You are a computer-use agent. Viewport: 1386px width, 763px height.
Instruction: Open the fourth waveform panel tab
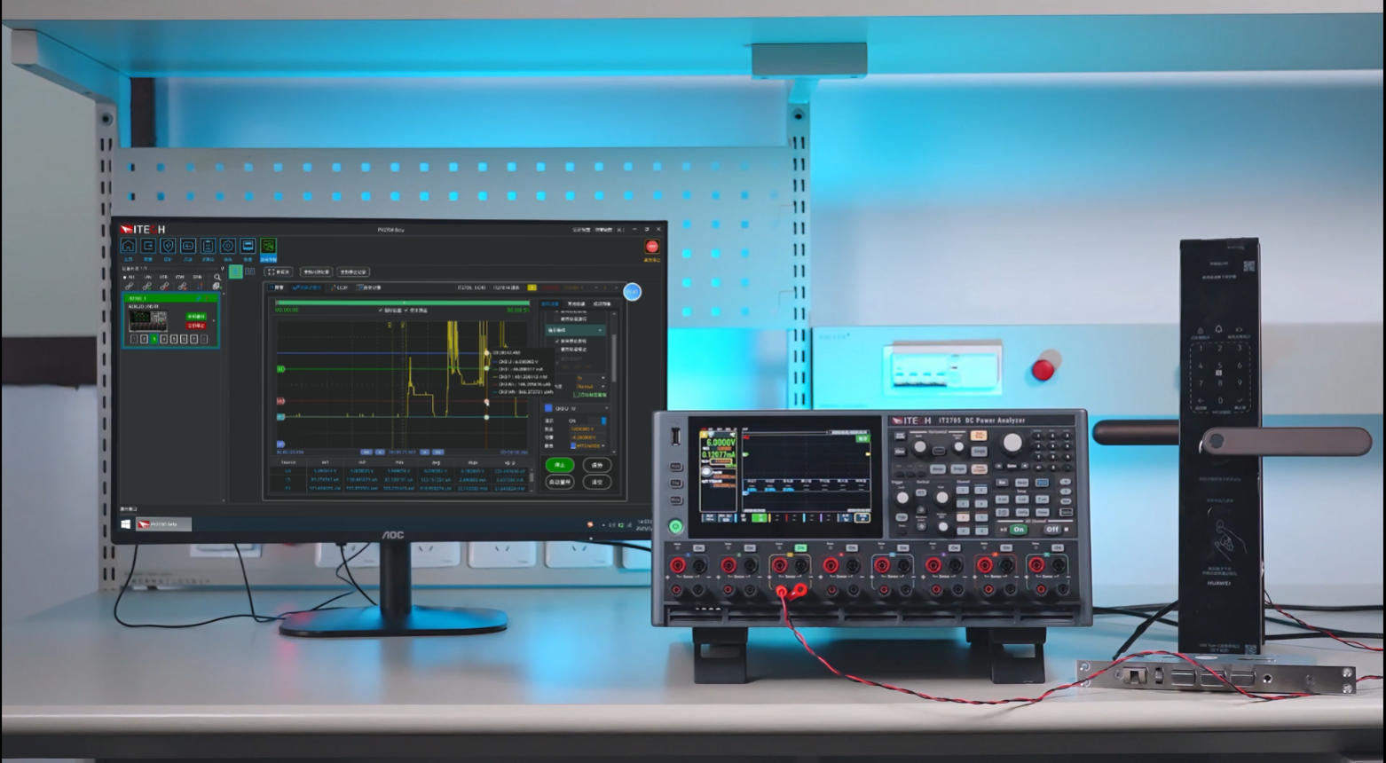pos(369,287)
